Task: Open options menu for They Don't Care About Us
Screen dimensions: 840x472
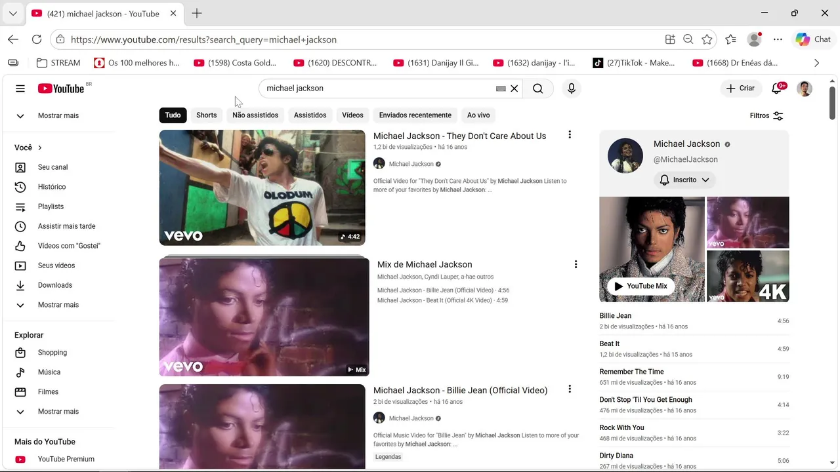Action: coord(570,135)
